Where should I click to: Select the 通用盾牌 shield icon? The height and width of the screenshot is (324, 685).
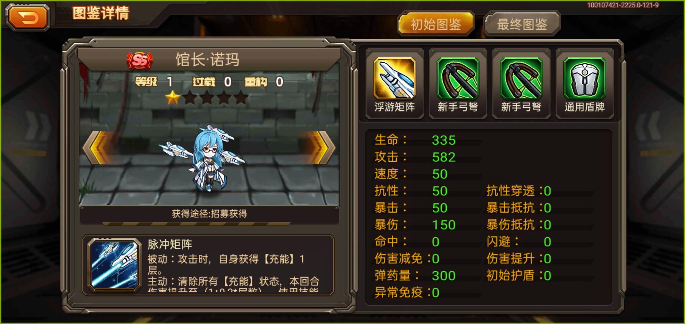coord(585,78)
